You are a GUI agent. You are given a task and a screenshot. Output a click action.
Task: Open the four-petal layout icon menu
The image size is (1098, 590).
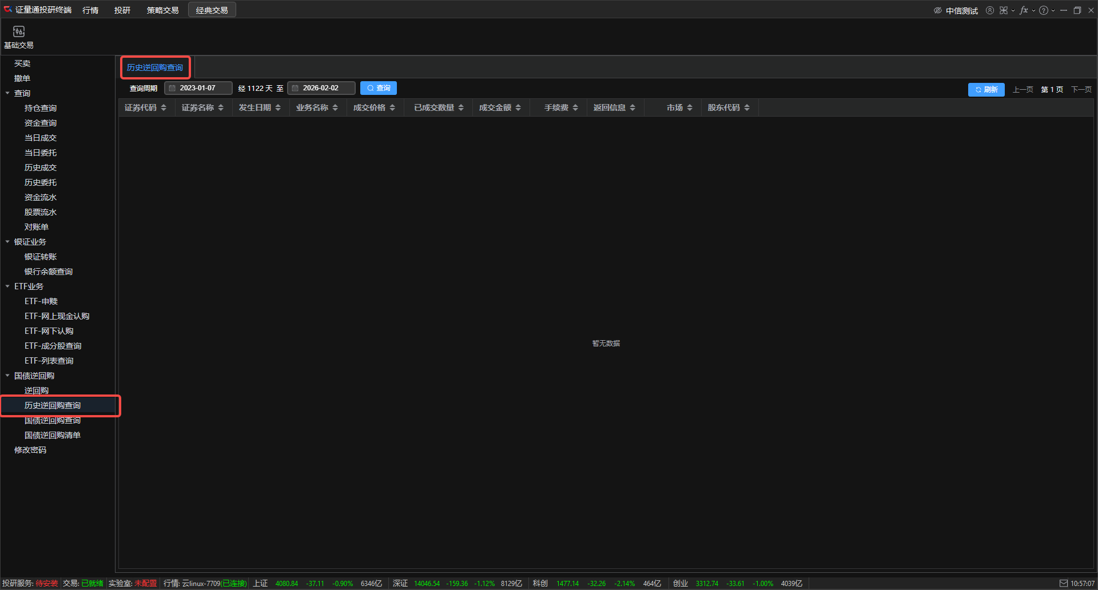(x=1004, y=10)
